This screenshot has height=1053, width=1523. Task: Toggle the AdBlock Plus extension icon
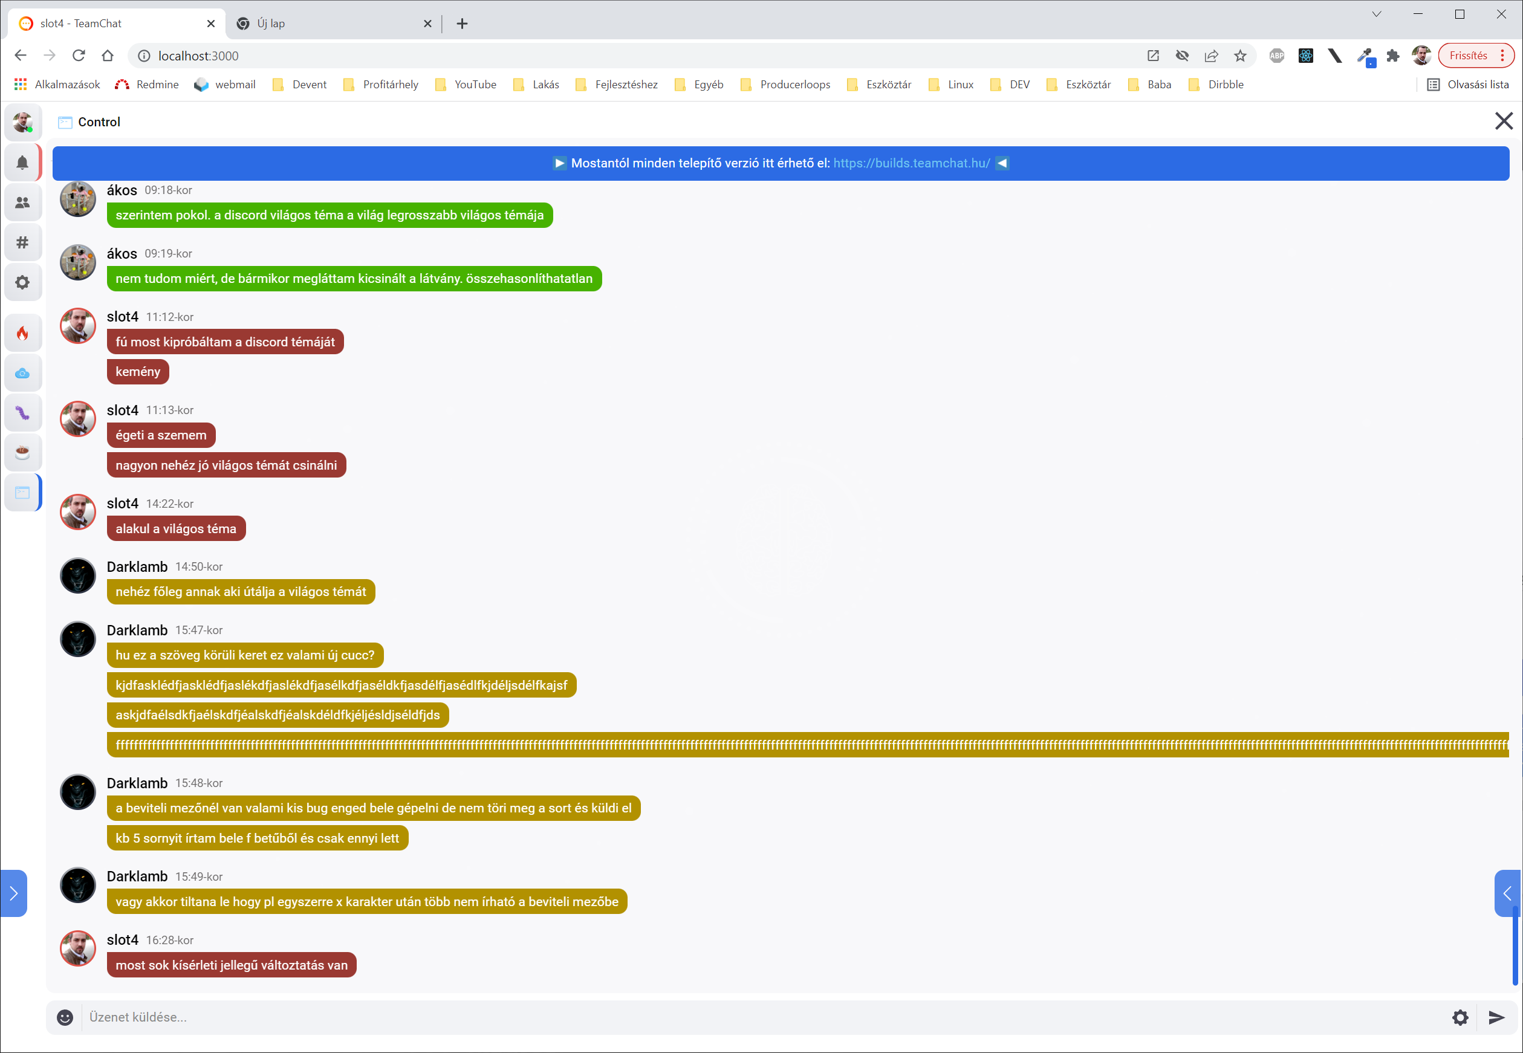pyautogui.click(x=1276, y=56)
